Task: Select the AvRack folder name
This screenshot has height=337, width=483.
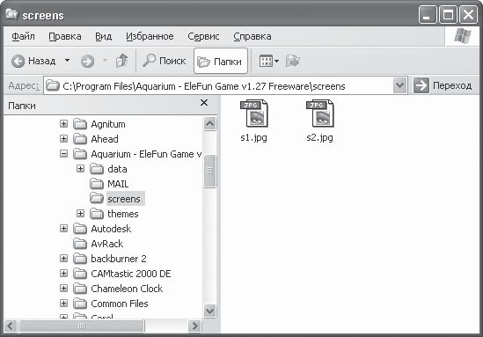Action: (106, 244)
